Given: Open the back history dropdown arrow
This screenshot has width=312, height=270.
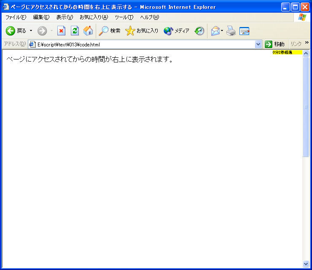Looking at the screenshot, I should pyautogui.click(x=31, y=31).
